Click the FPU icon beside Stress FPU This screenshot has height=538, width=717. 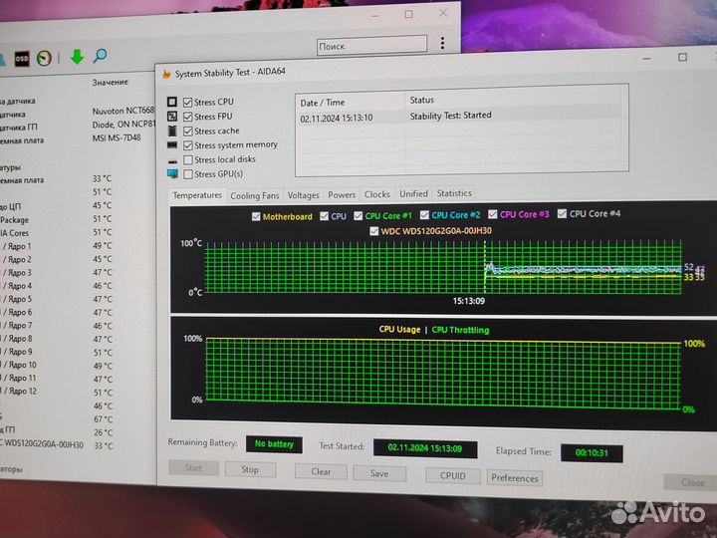click(172, 117)
